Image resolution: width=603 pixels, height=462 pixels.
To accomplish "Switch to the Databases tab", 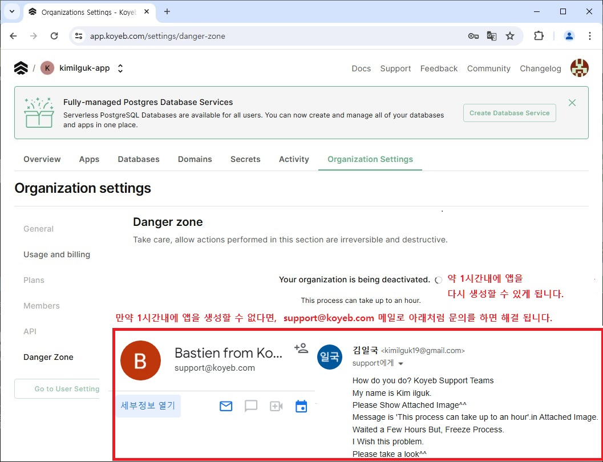I will (x=139, y=159).
